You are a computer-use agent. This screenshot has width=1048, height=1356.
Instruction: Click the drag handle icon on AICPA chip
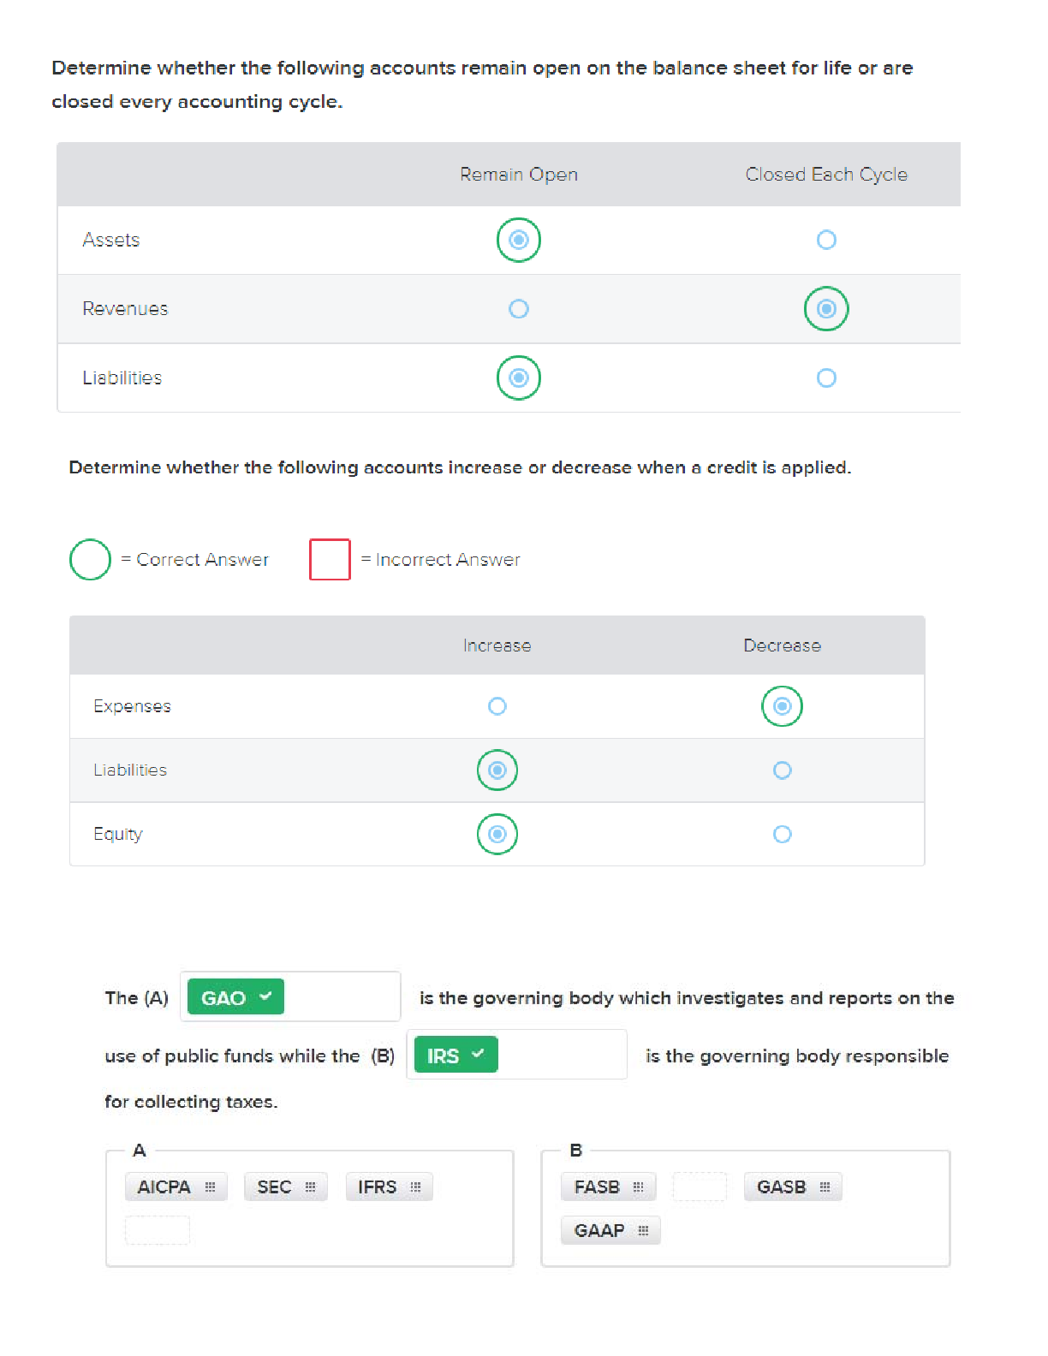click(x=210, y=1187)
